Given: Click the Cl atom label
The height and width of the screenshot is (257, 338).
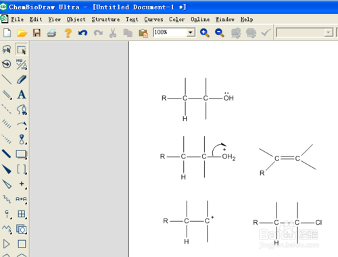Looking at the screenshot, I should click(318, 223).
